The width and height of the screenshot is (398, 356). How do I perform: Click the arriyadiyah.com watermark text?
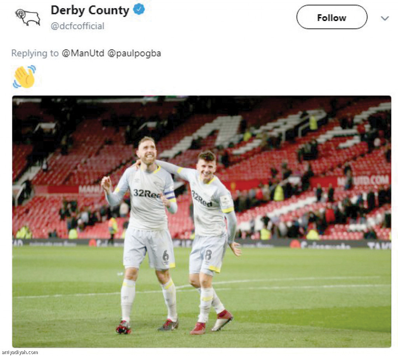pos(20,352)
